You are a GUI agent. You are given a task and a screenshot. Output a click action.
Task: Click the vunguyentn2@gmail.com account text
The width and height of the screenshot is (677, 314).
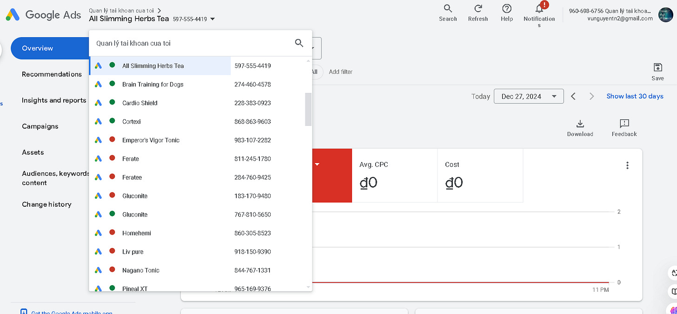(x=620, y=19)
